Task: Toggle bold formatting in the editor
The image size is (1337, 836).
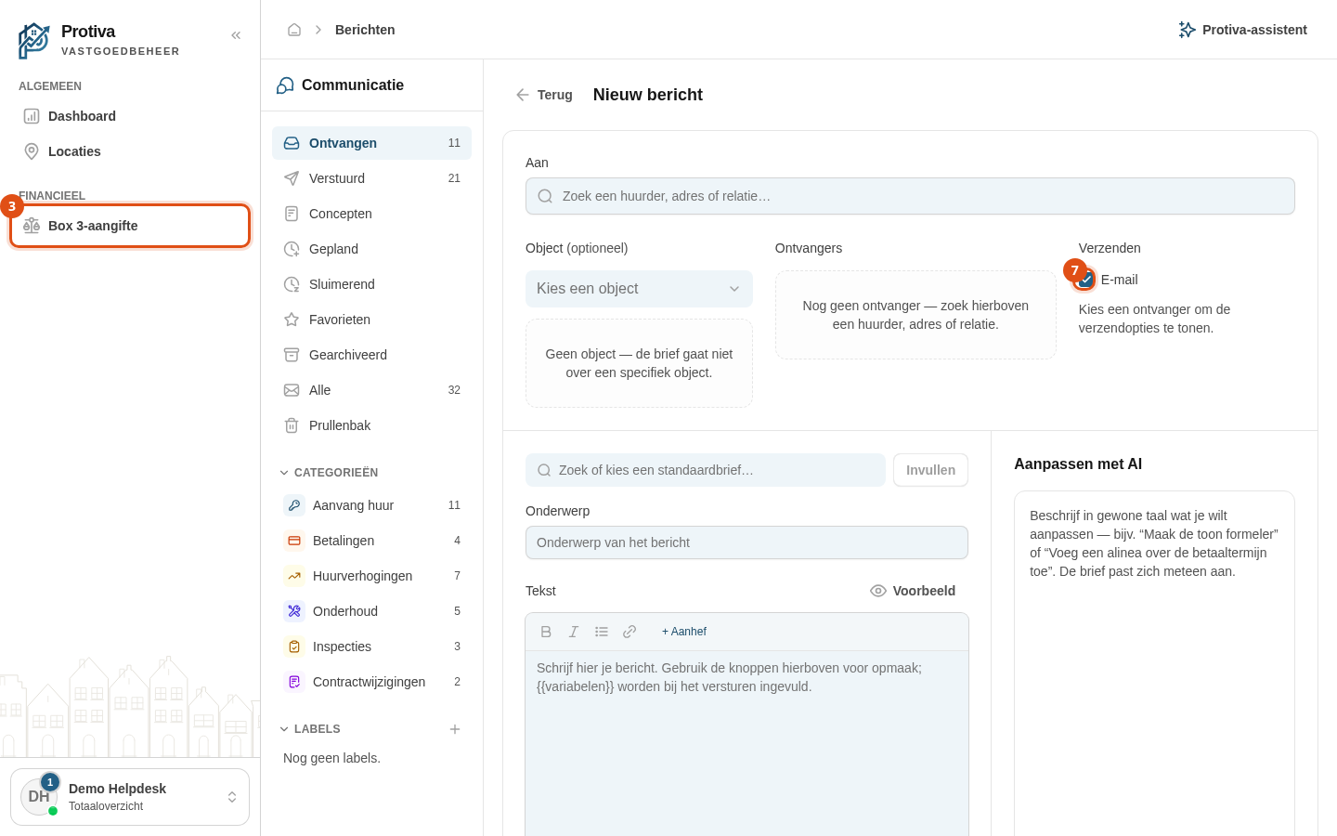Action: 546,632
